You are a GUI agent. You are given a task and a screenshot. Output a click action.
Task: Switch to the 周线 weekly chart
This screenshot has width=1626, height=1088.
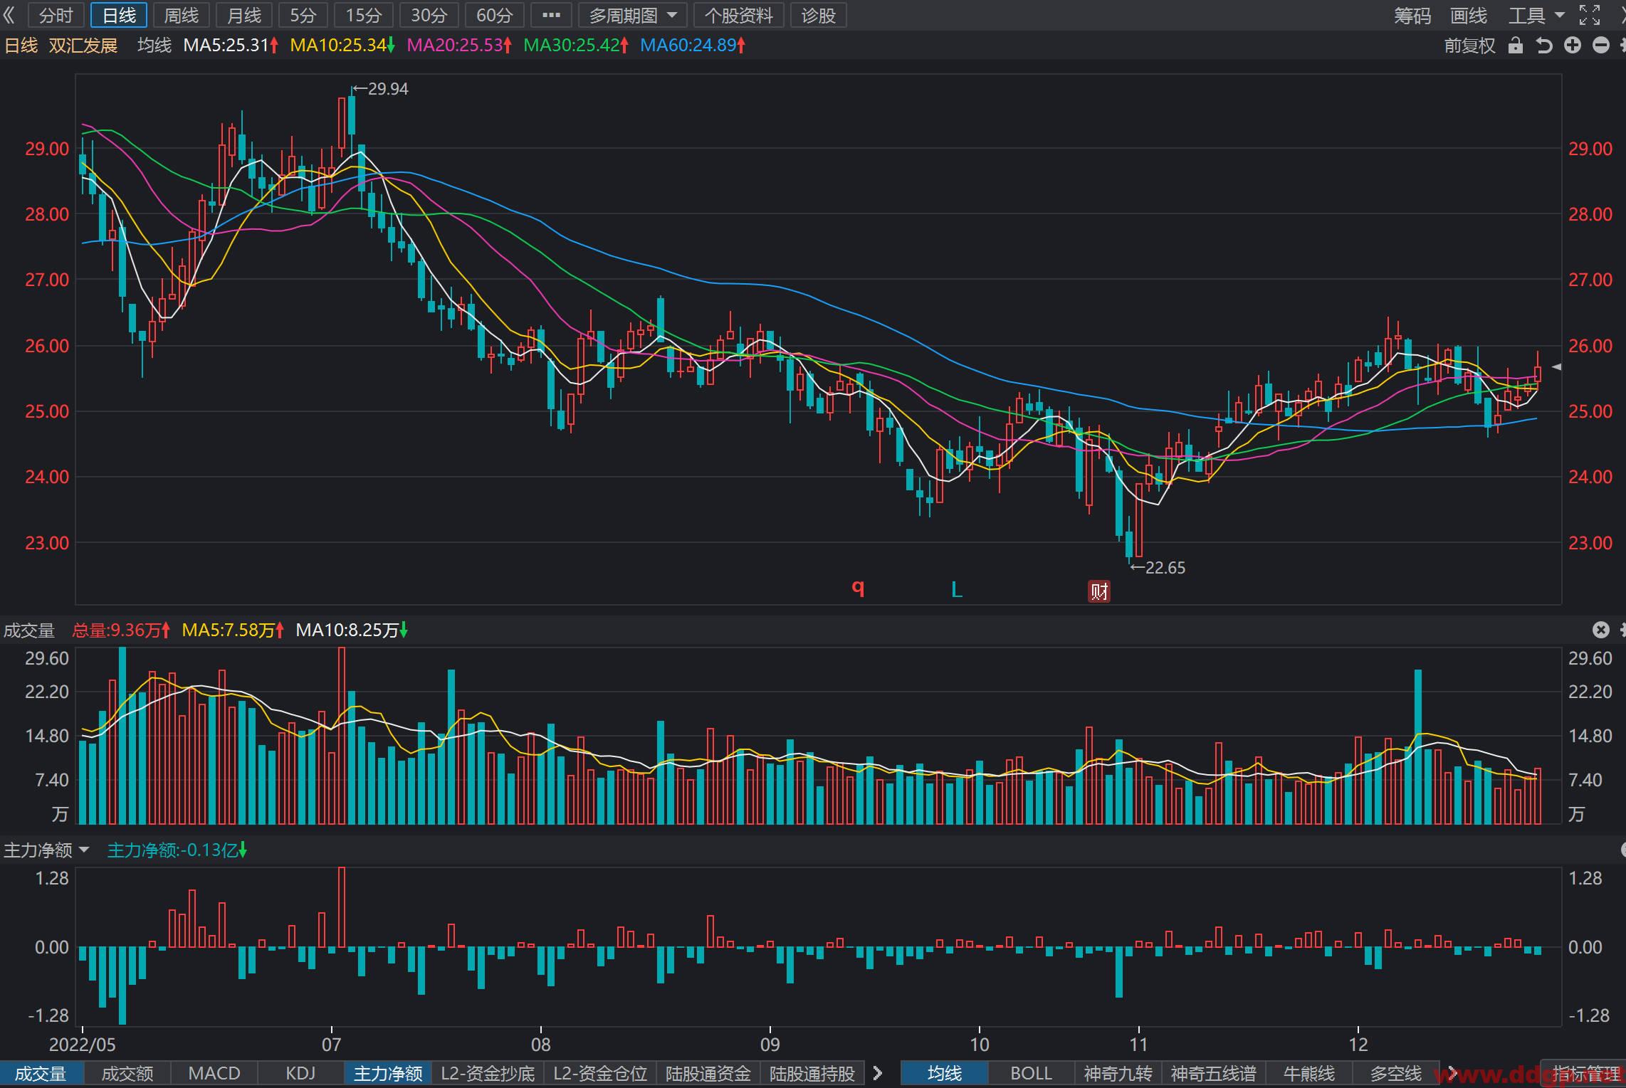coord(181,15)
